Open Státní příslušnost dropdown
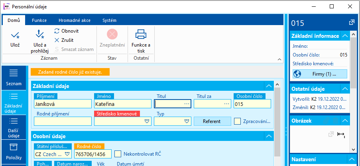 tap(67, 154)
